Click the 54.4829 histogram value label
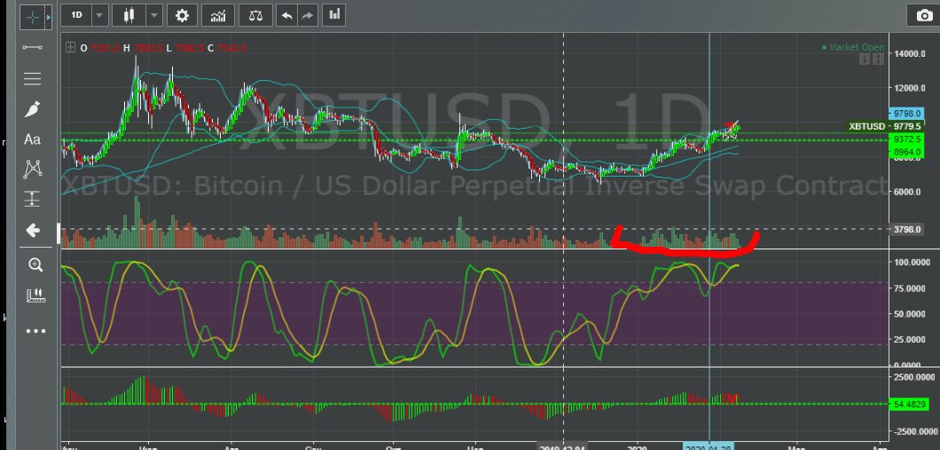Image resolution: width=940 pixels, height=450 pixels. tap(912, 405)
